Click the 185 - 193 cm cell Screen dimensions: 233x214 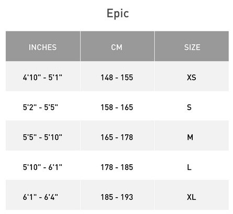[117, 195]
